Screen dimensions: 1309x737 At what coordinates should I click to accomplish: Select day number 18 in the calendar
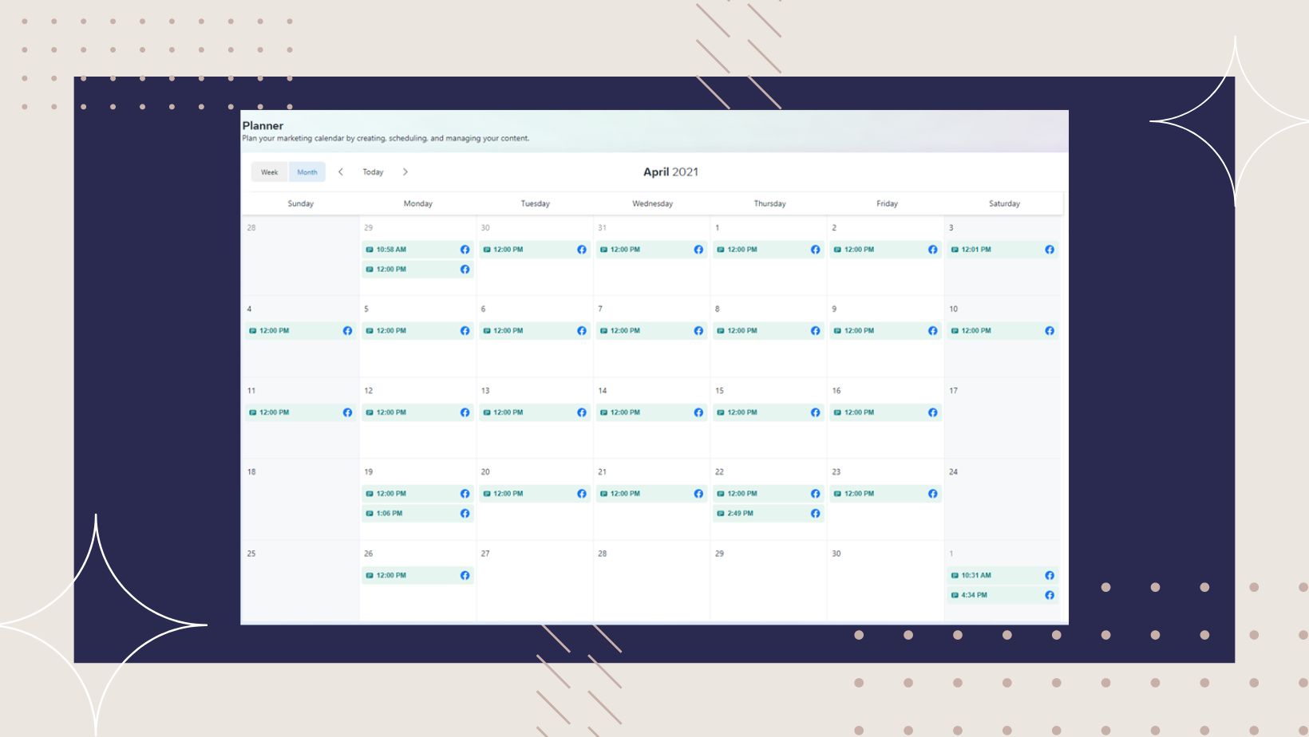click(x=251, y=472)
